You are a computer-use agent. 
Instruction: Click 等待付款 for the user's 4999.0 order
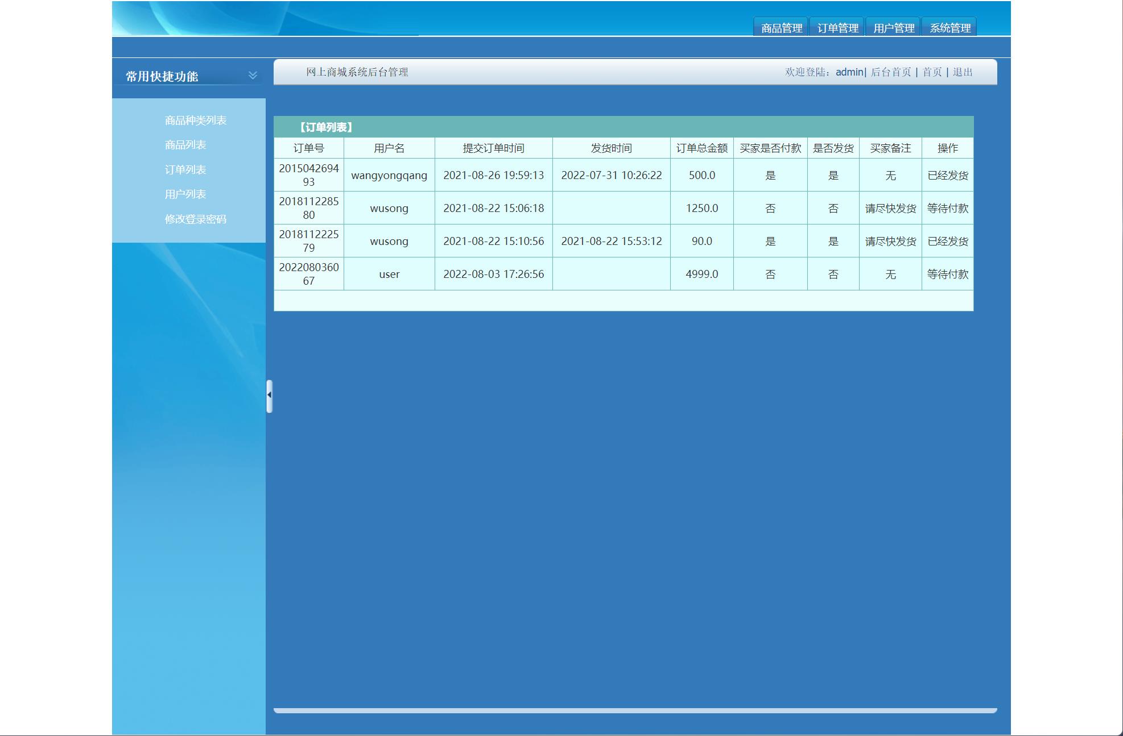947,275
